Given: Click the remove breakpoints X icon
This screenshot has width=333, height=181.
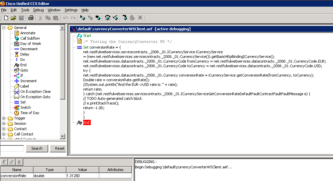Looking at the screenshot, I should (x=140, y=18).
